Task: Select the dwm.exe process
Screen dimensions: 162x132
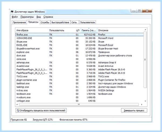Action: (x=80, y=56)
